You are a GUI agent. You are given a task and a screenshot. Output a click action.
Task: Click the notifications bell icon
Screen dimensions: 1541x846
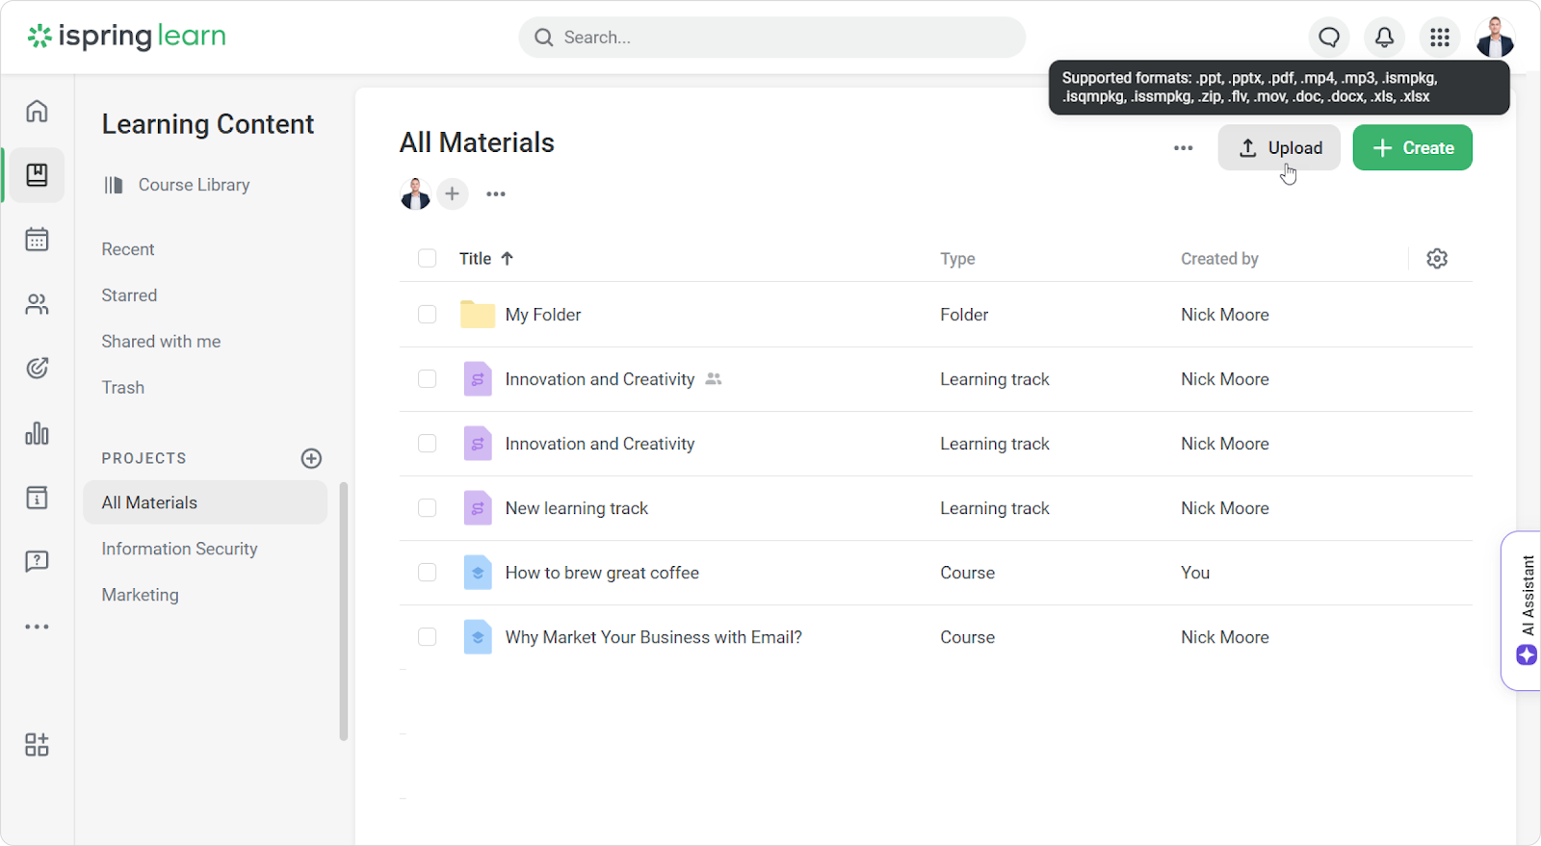tap(1384, 38)
